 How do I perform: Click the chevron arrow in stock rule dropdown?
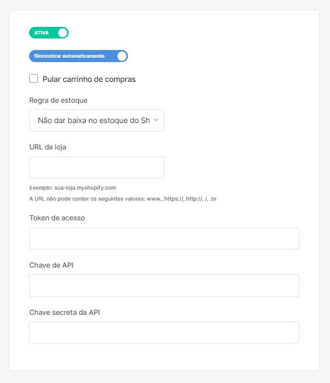(156, 120)
